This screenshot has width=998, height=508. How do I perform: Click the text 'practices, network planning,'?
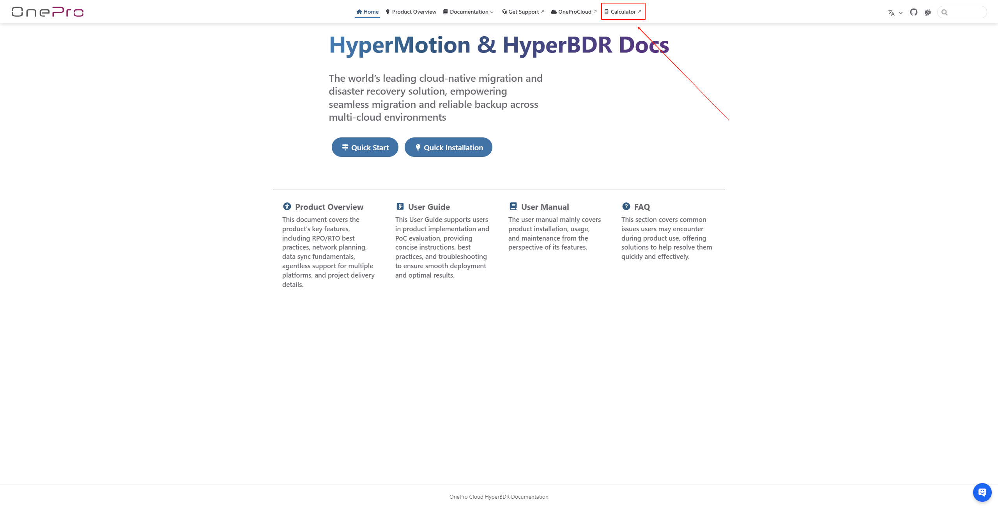(324, 247)
